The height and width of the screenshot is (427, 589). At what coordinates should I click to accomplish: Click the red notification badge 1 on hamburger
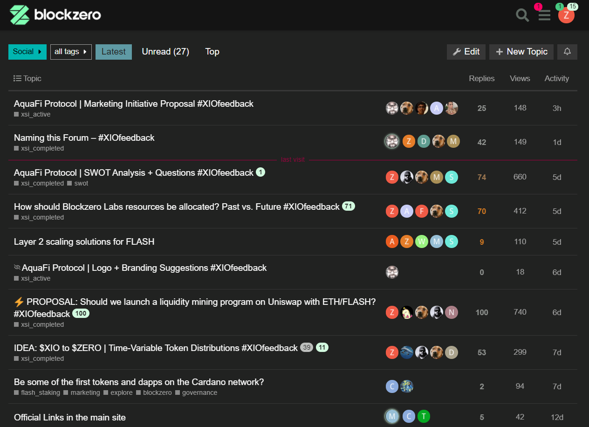click(x=538, y=7)
